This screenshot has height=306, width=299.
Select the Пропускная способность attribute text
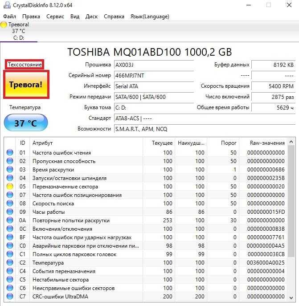point(64,161)
